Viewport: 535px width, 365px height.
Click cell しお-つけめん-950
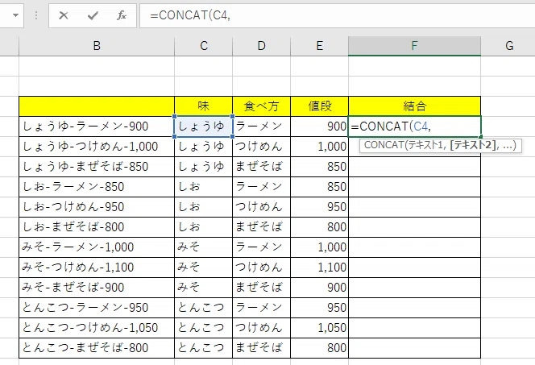(97, 207)
